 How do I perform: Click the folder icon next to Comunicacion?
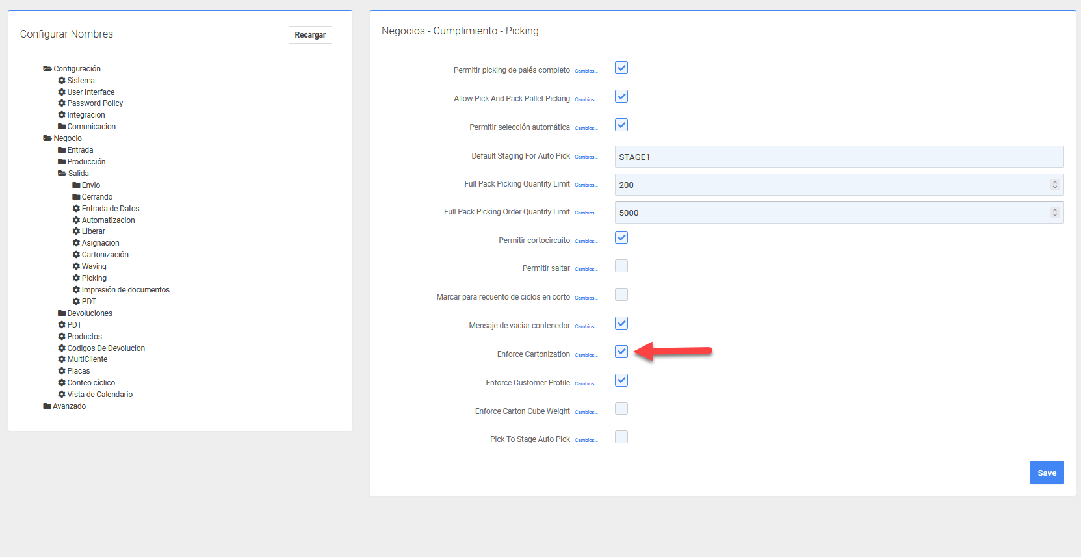click(x=62, y=127)
